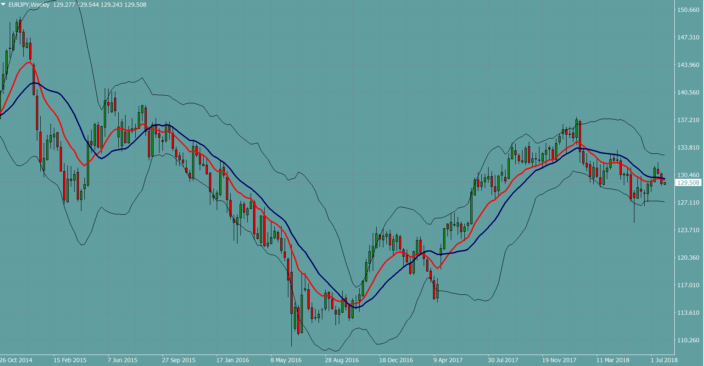Click the 26 Oct 2014 date label
Screen dimensions: 704x366
pos(16,360)
